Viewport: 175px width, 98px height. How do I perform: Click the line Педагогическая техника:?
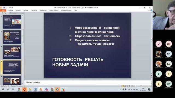93,40
